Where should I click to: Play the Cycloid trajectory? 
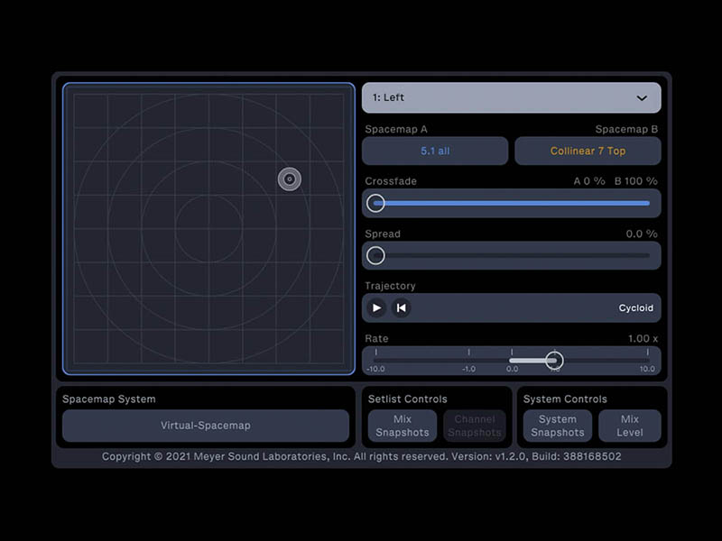(376, 307)
